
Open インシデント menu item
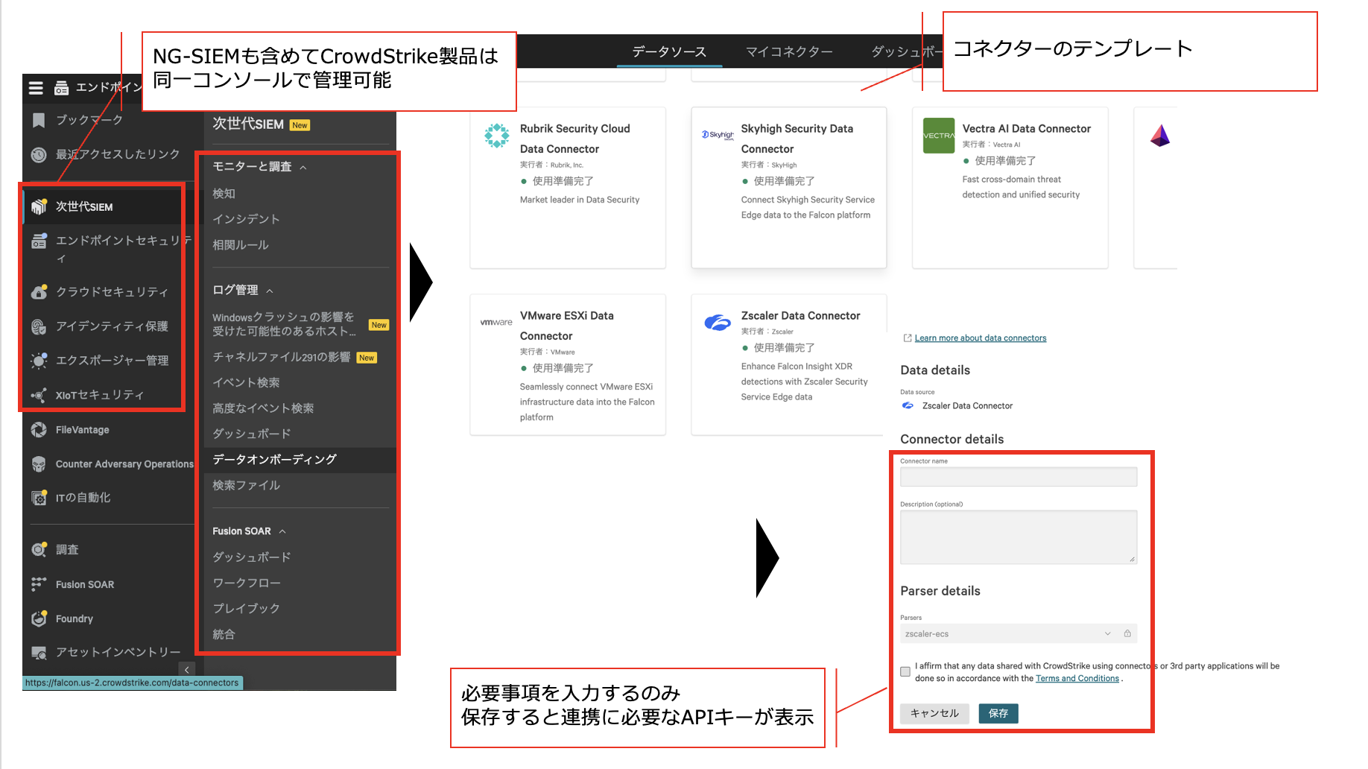pos(246,219)
